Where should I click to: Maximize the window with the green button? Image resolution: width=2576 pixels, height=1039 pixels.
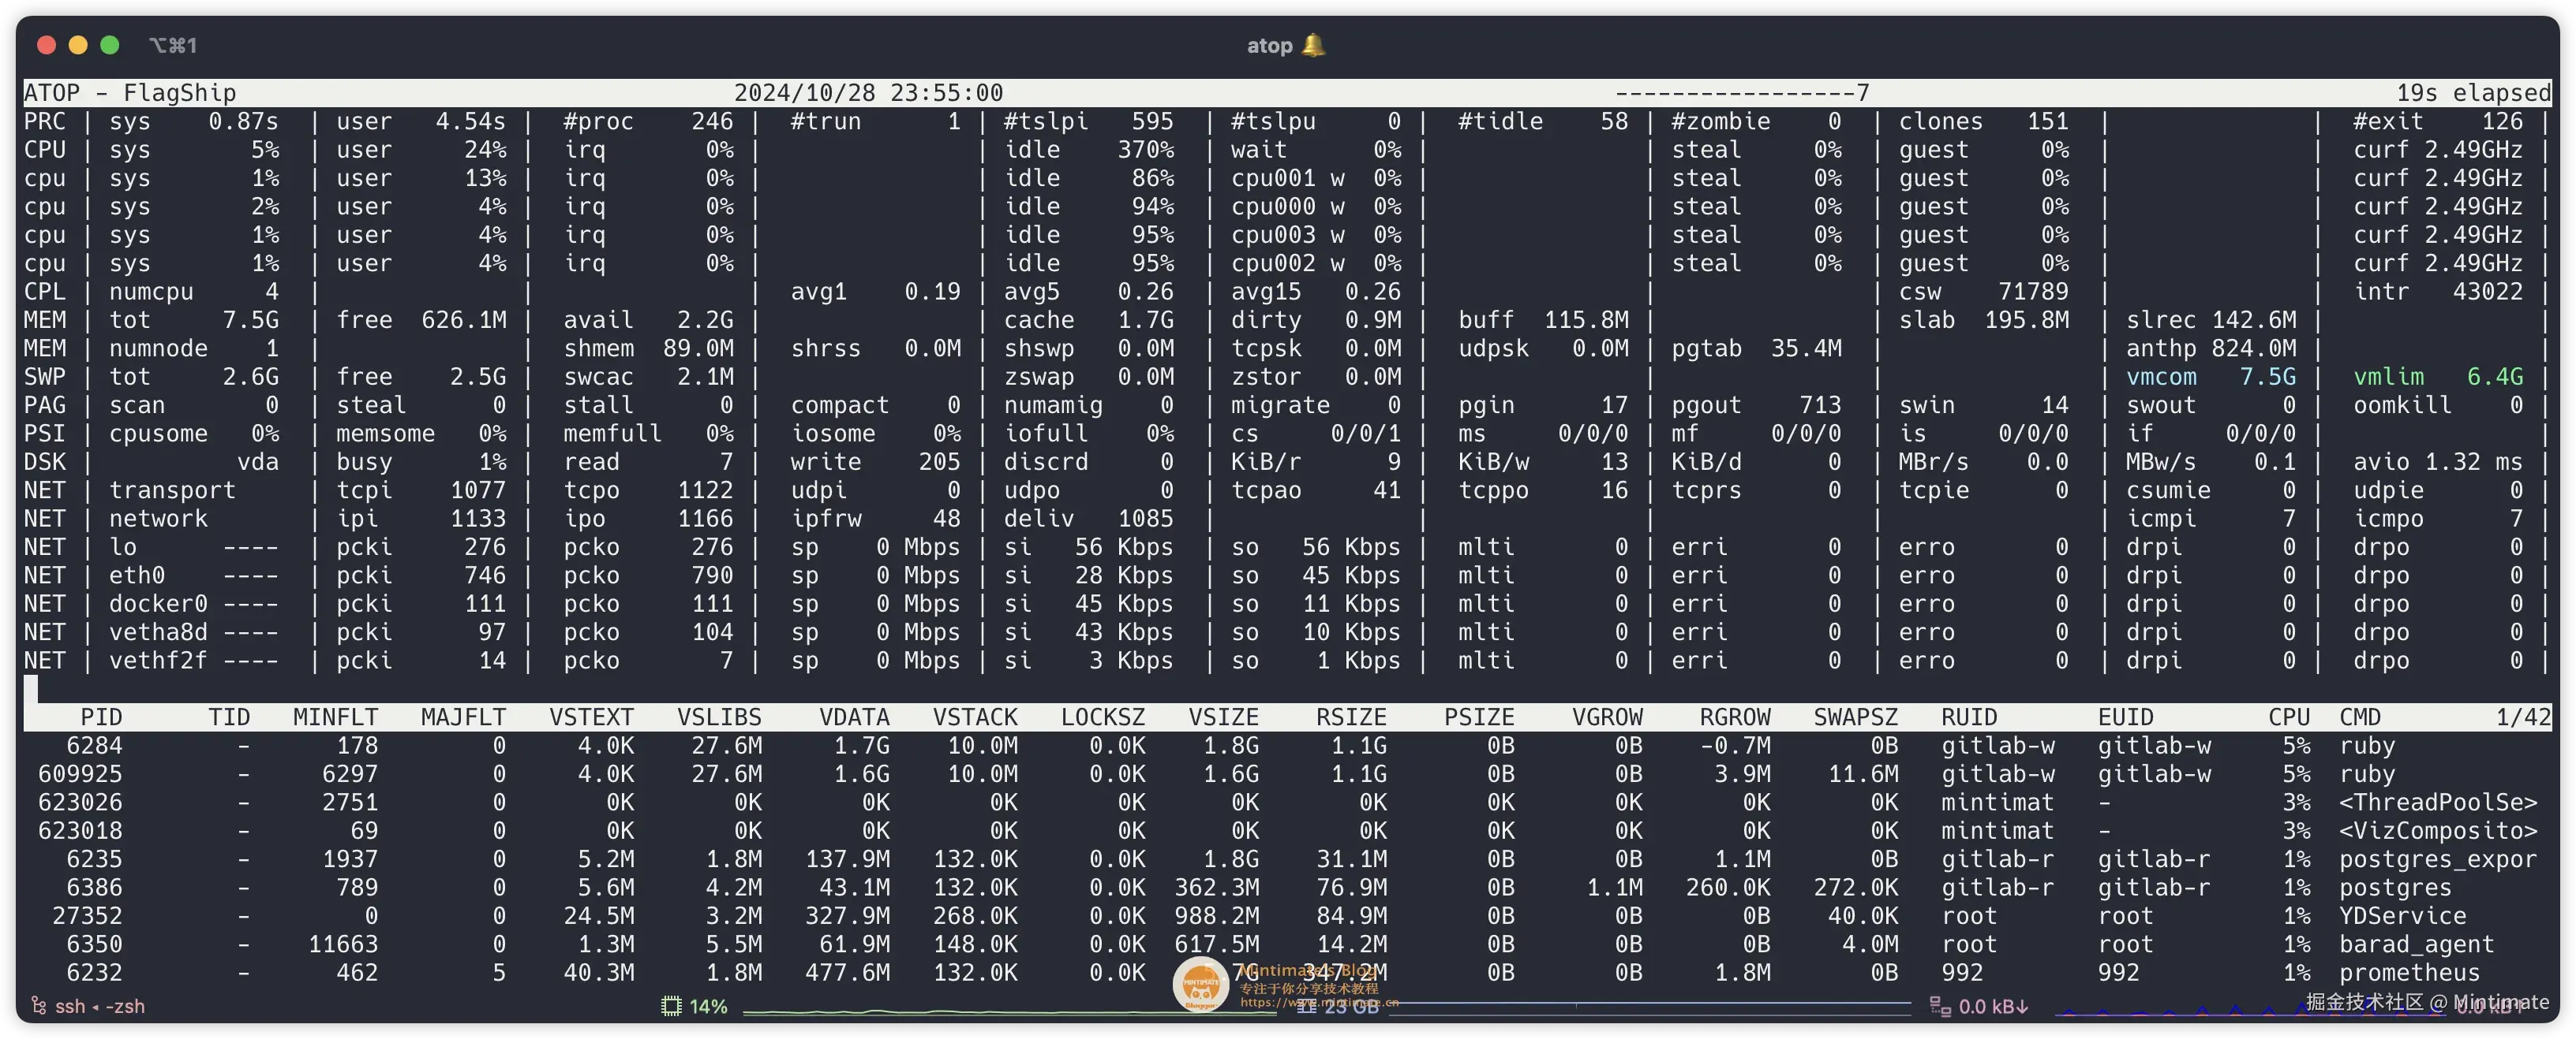pos(110,45)
